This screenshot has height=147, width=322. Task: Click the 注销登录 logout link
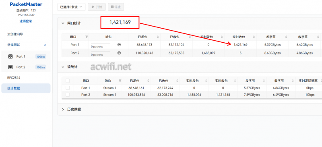tap(26, 21)
